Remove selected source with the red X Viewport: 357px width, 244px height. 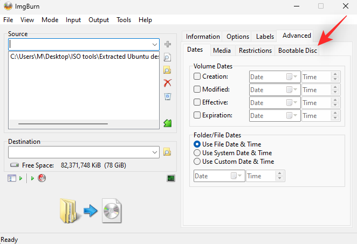[167, 83]
